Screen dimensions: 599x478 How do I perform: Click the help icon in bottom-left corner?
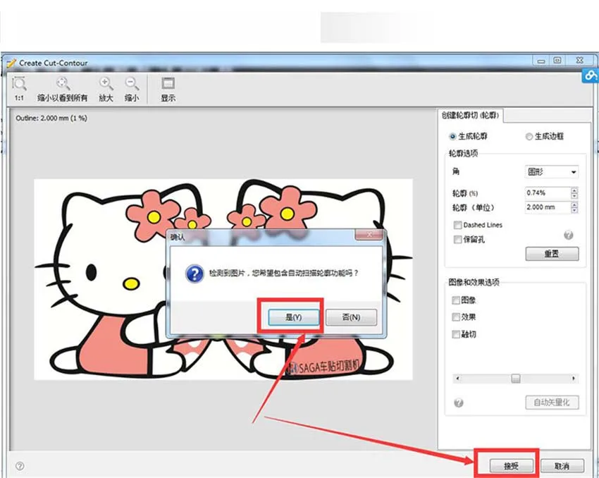click(20, 466)
